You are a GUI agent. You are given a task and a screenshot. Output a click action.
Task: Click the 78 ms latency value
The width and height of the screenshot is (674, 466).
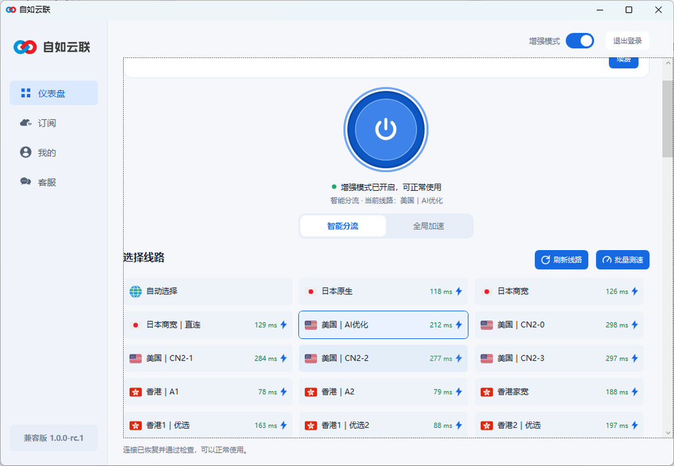[267, 392]
